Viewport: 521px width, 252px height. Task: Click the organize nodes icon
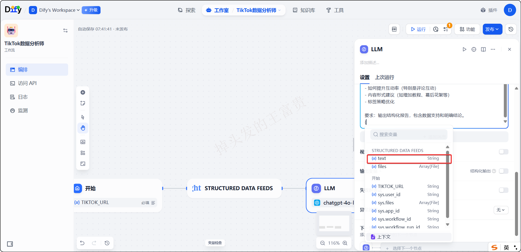click(83, 153)
